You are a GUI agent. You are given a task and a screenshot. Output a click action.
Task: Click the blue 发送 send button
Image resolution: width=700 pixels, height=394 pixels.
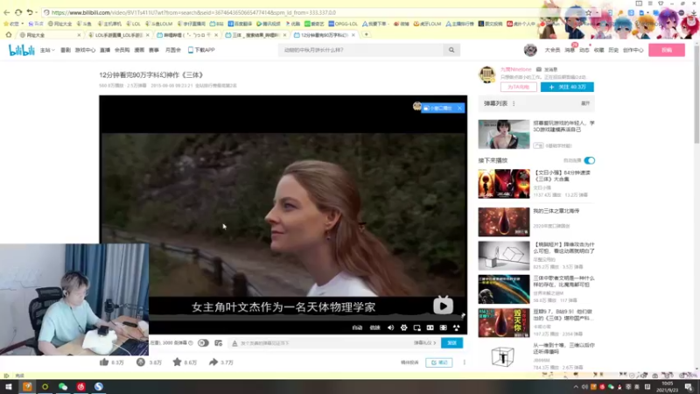(451, 343)
